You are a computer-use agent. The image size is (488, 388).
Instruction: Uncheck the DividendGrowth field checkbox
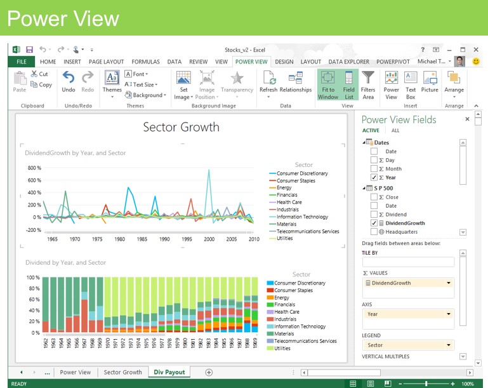point(374,223)
